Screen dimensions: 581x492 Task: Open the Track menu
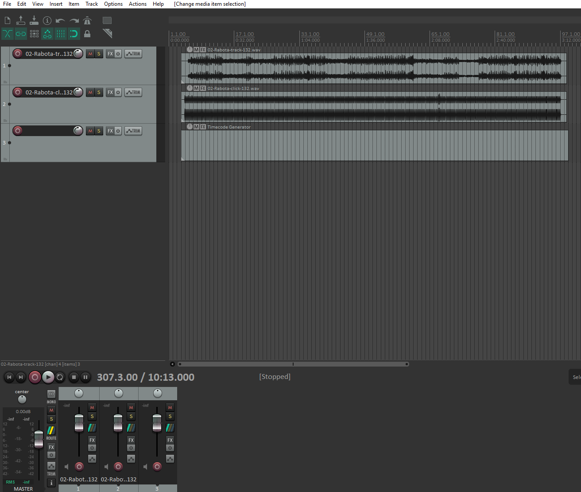coord(92,4)
